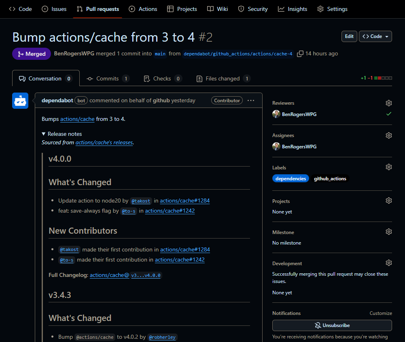Click the reviewer approved checkmark icon
Screen dimensions: 405x342
[x=389, y=114]
